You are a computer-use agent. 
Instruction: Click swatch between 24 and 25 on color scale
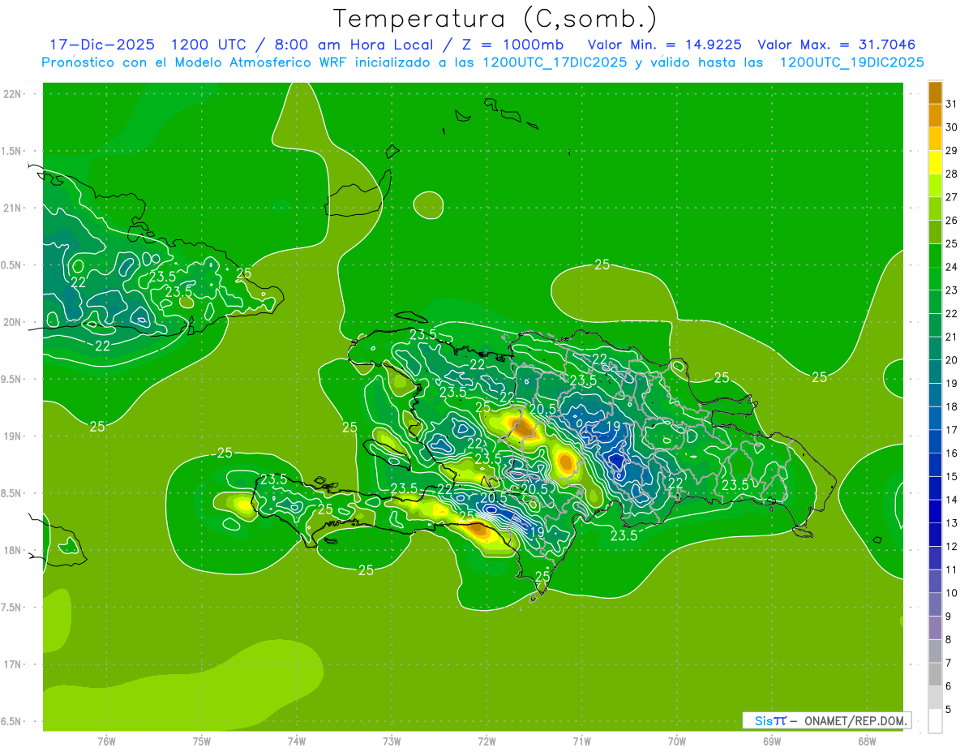click(935, 256)
